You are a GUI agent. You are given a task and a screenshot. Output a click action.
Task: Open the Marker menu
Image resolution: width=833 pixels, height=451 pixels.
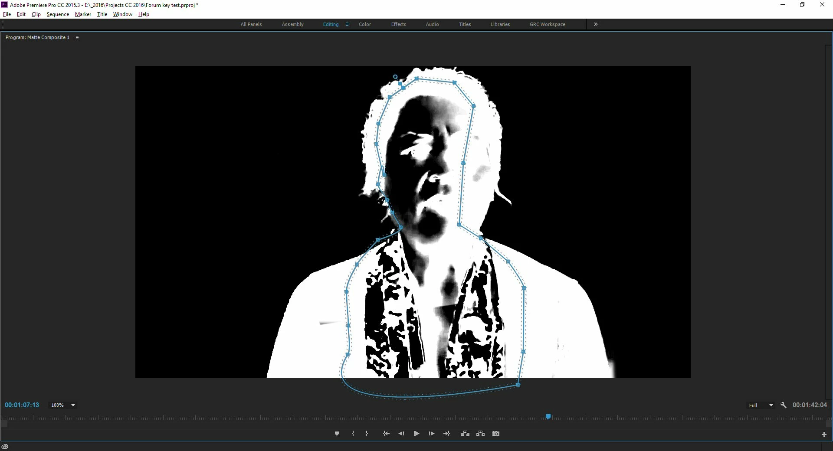coord(83,14)
